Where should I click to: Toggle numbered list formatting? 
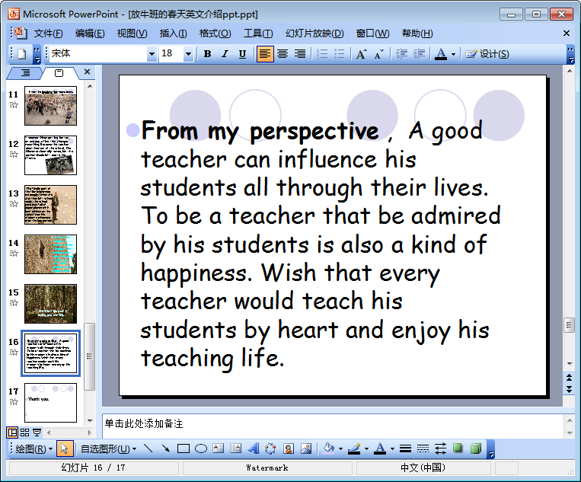[322, 54]
